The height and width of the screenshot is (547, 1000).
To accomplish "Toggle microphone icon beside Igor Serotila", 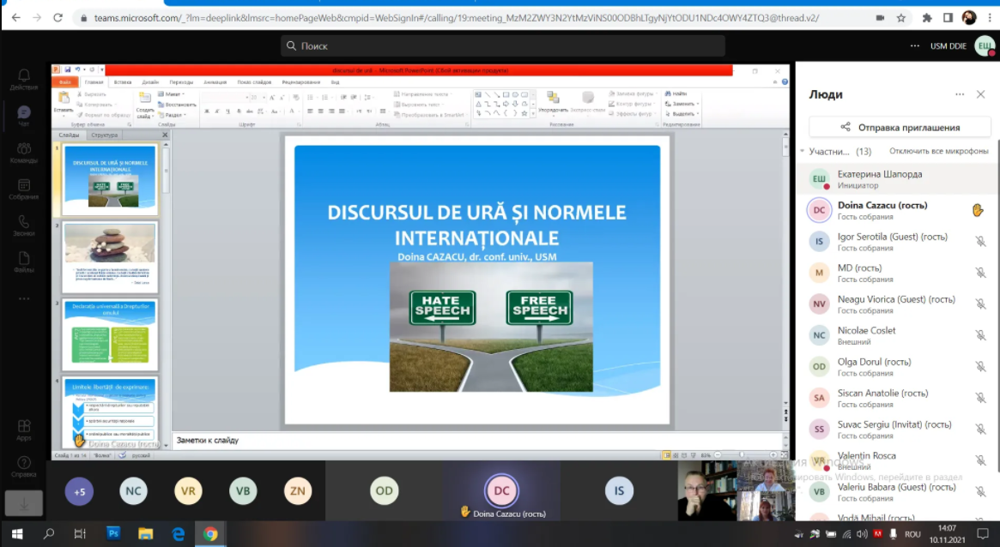I will pos(980,242).
